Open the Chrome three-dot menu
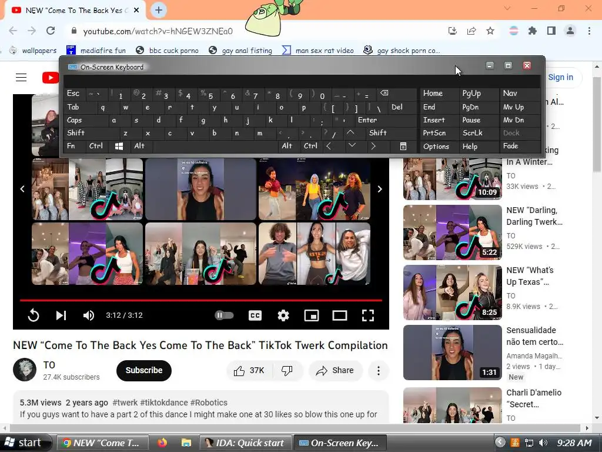Screen dimensions: 602x452 coord(589,31)
